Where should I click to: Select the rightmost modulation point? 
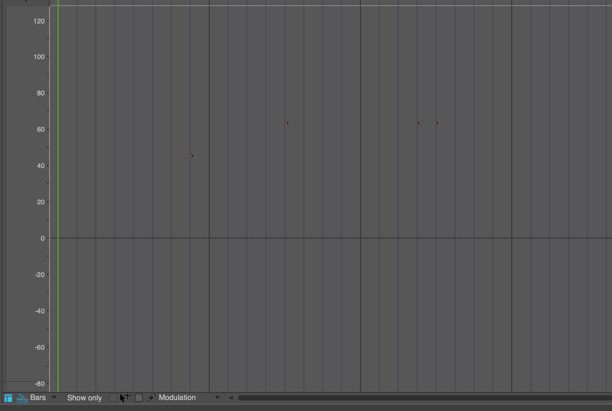click(x=437, y=123)
